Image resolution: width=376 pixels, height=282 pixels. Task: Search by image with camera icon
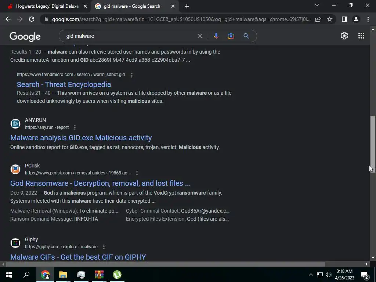(231, 36)
